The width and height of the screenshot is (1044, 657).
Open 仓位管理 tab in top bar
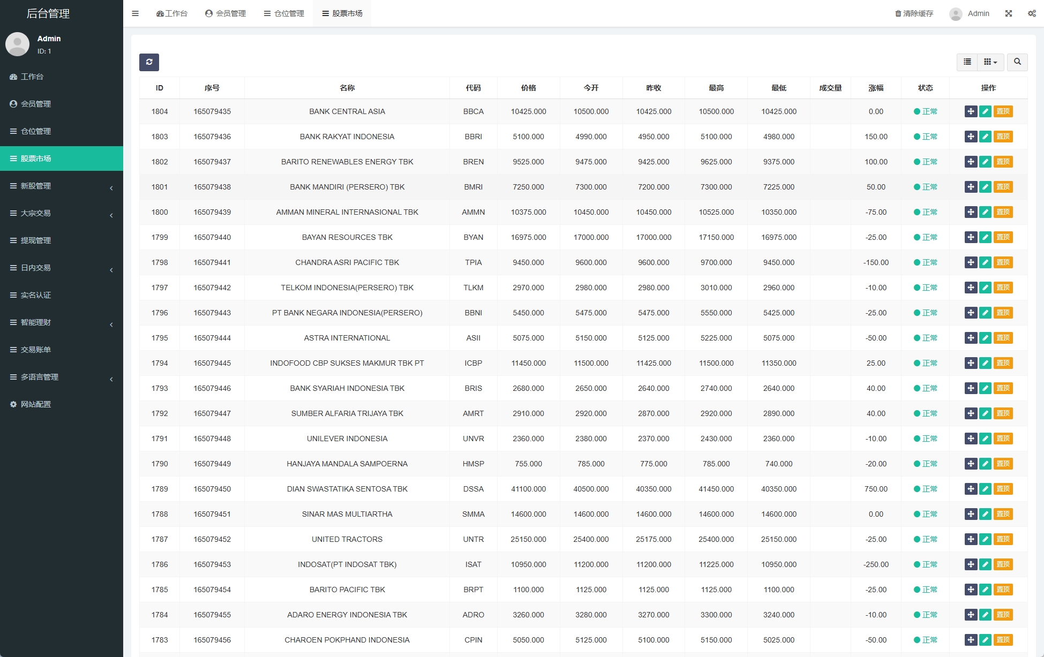pos(284,13)
